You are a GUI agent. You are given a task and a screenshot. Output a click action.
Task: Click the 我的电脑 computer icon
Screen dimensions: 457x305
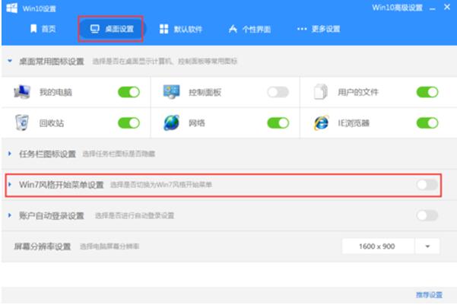coord(22,92)
